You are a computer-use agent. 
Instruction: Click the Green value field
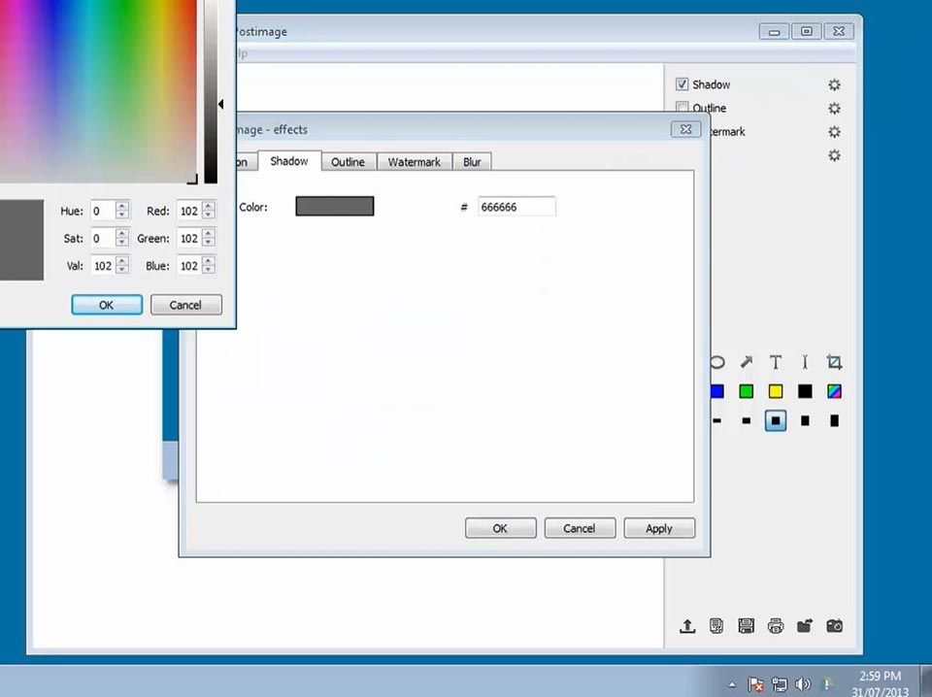189,238
